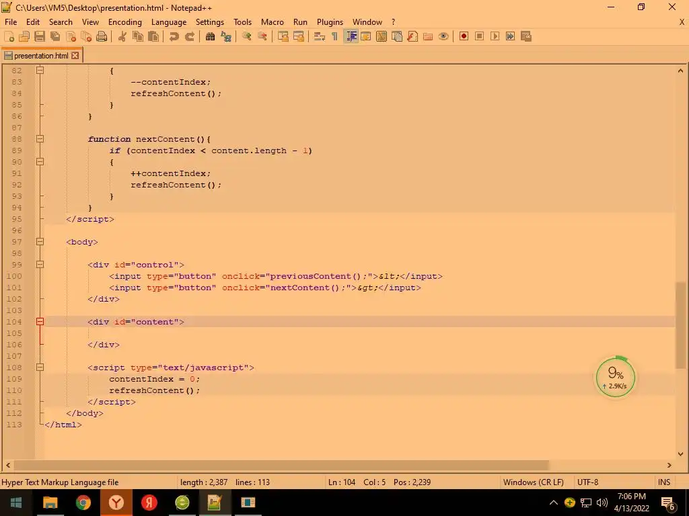Show the Document Map panel icon
The height and width of the screenshot is (516, 689).
pos(382,36)
